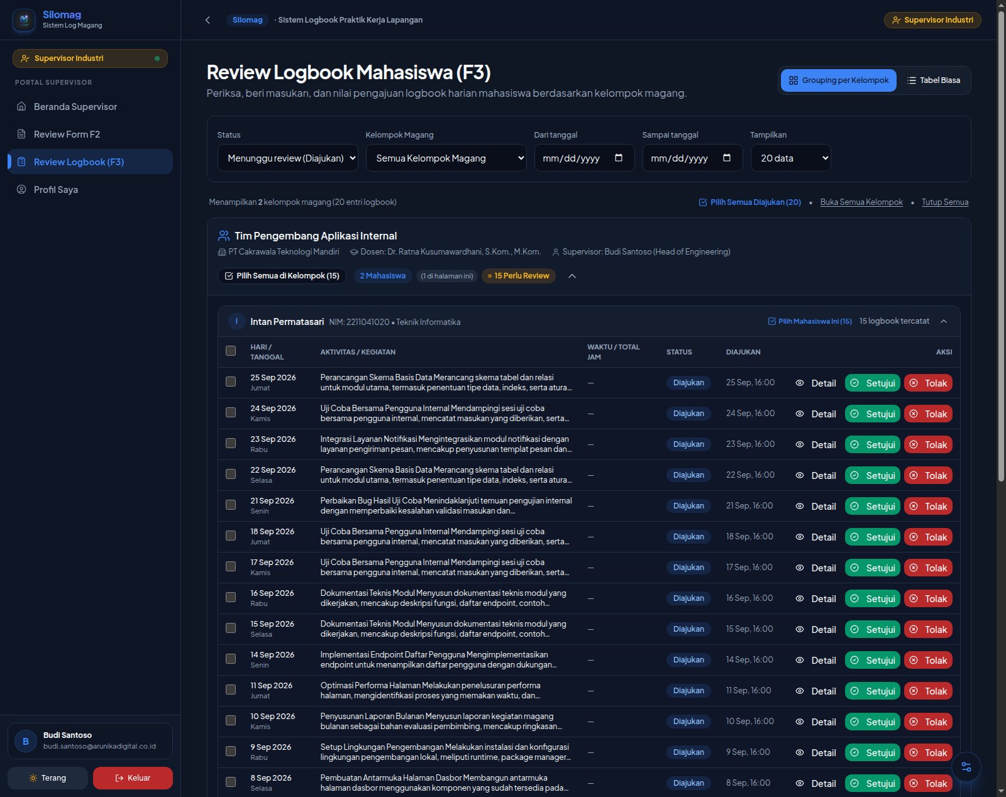Screen dimensions: 1006x797
Task: Click the Buka Semua Kelompok link
Action: click(861, 202)
